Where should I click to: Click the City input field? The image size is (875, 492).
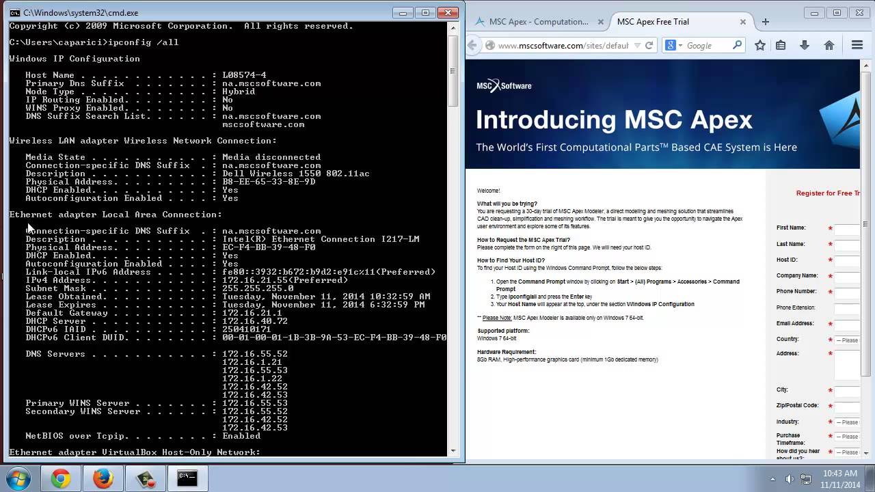coord(847,391)
